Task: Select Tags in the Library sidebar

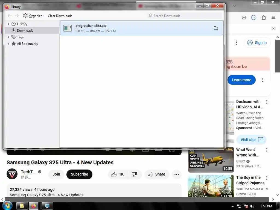Action: (x=20, y=37)
